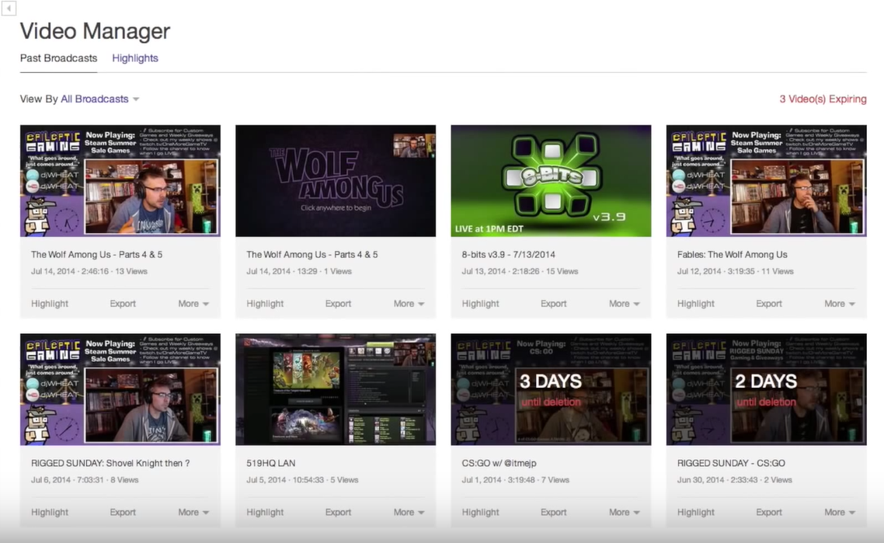Open the 8-bits v3.9 video thumbnail
The width and height of the screenshot is (884, 543).
551,180
